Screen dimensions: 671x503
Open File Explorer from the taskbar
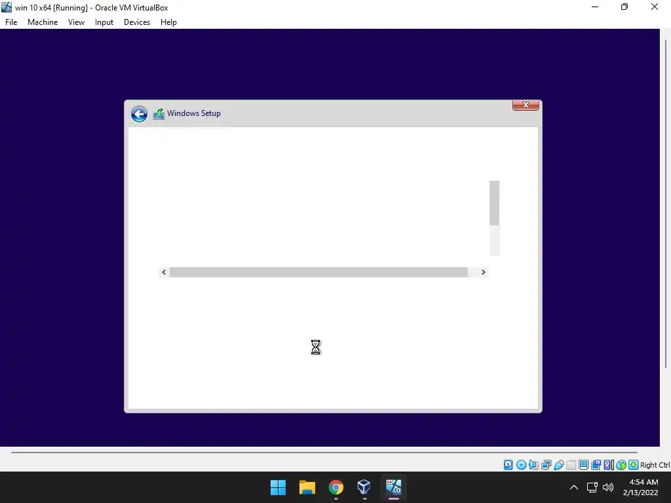307,487
